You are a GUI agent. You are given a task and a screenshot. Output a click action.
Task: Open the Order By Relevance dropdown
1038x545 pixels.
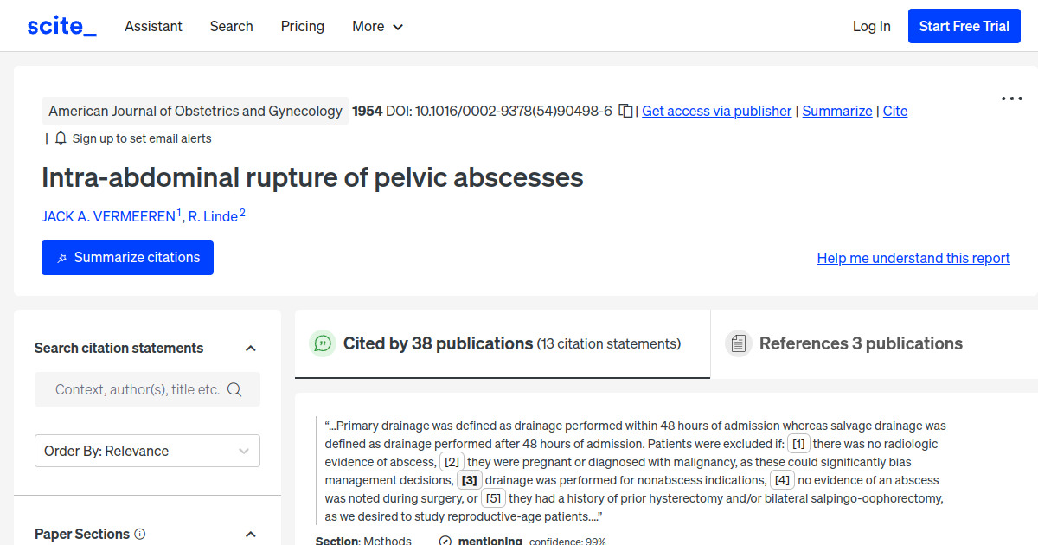tap(147, 450)
